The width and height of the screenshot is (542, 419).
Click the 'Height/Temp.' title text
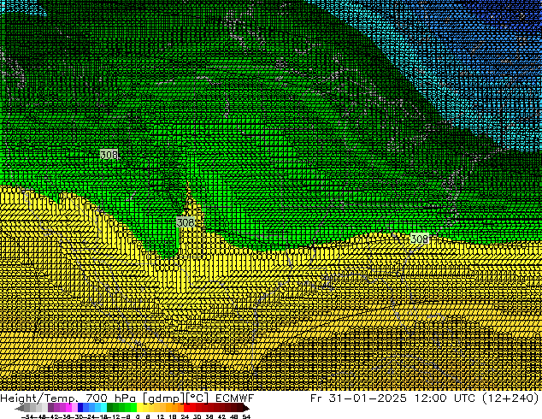click(x=38, y=398)
